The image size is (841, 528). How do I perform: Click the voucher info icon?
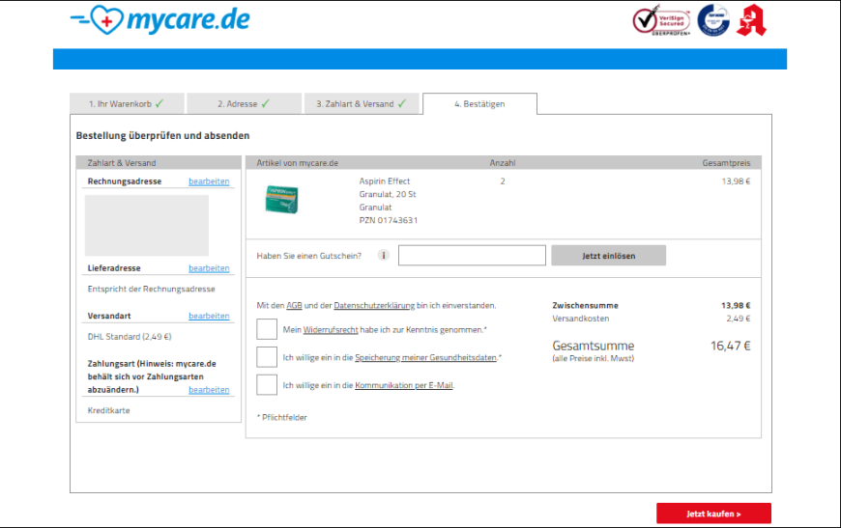click(x=383, y=256)
